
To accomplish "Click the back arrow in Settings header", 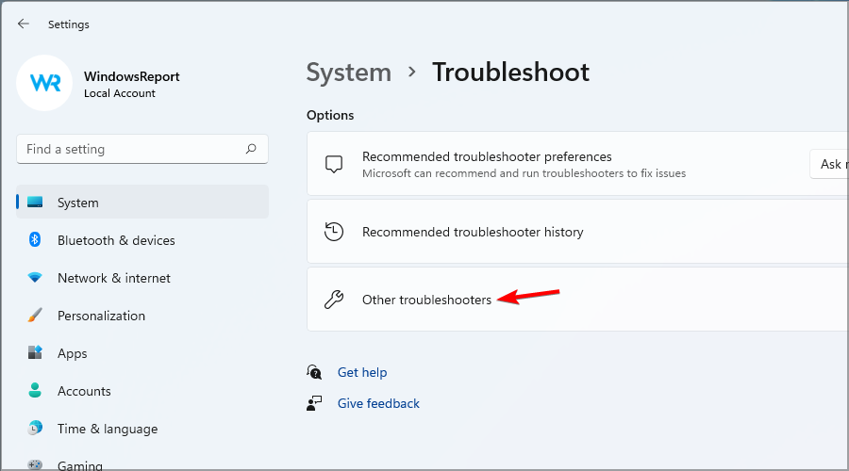I will coord(24,24).
